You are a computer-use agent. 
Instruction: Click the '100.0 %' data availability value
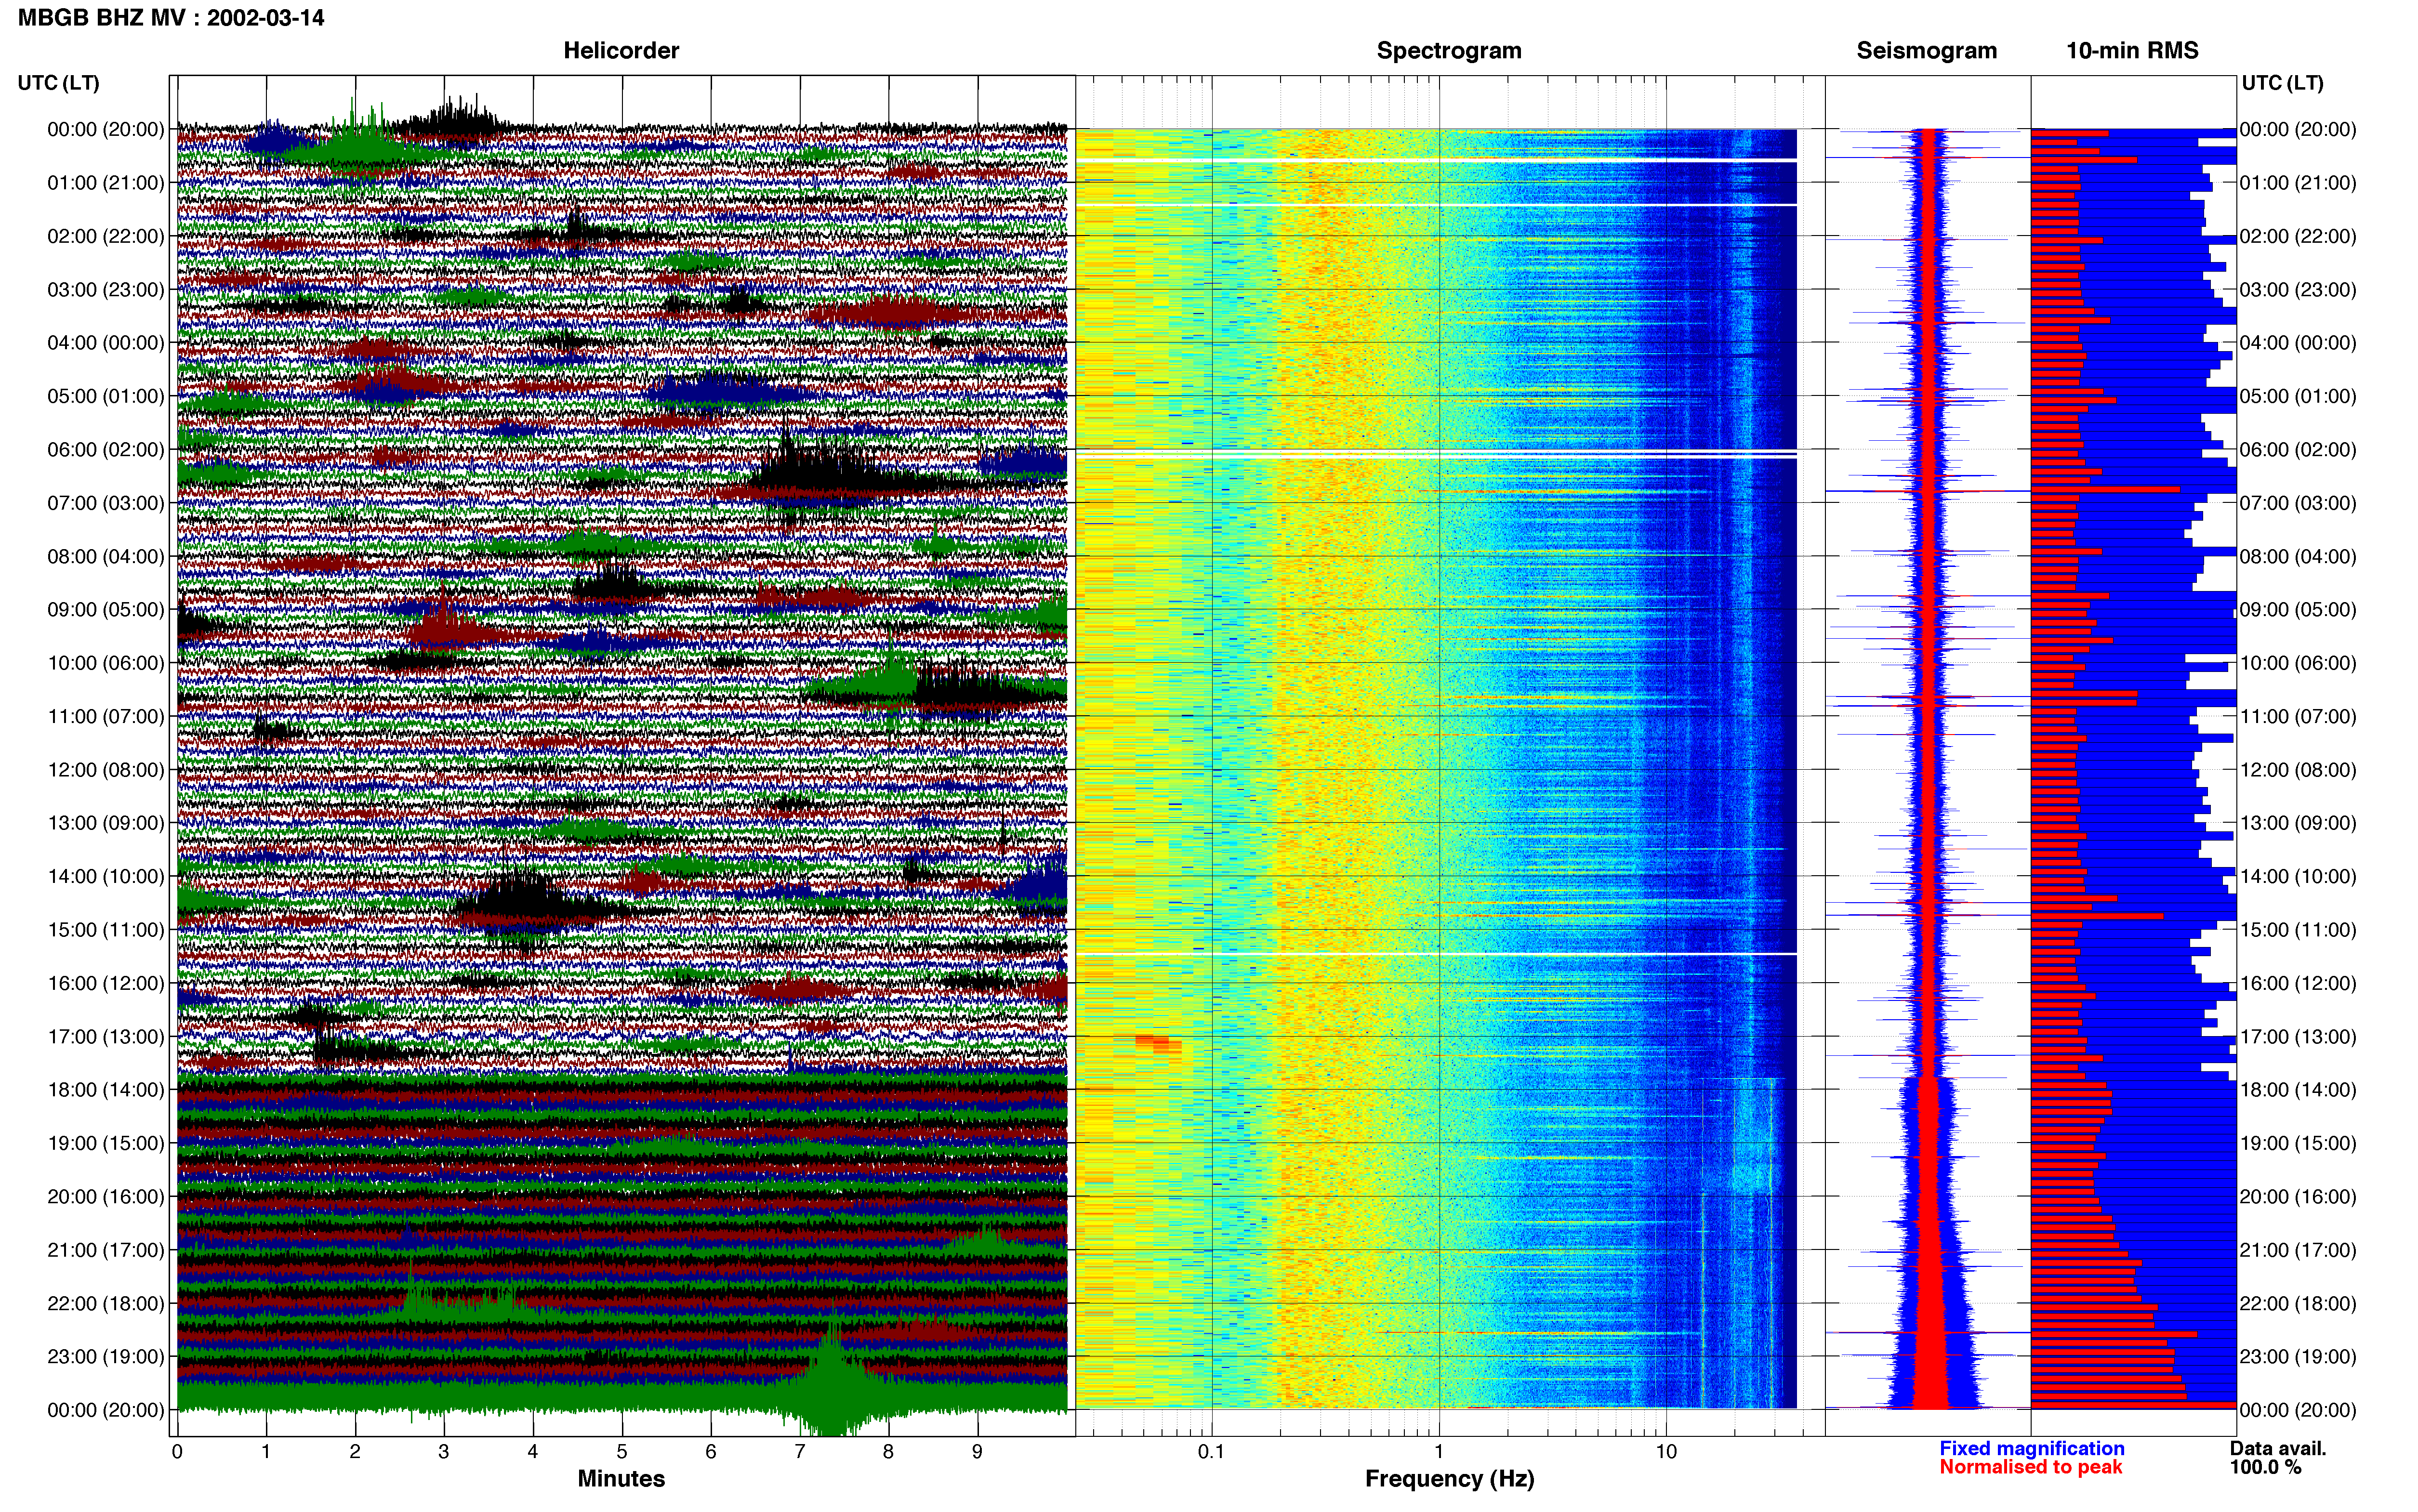[2265, 1468]
